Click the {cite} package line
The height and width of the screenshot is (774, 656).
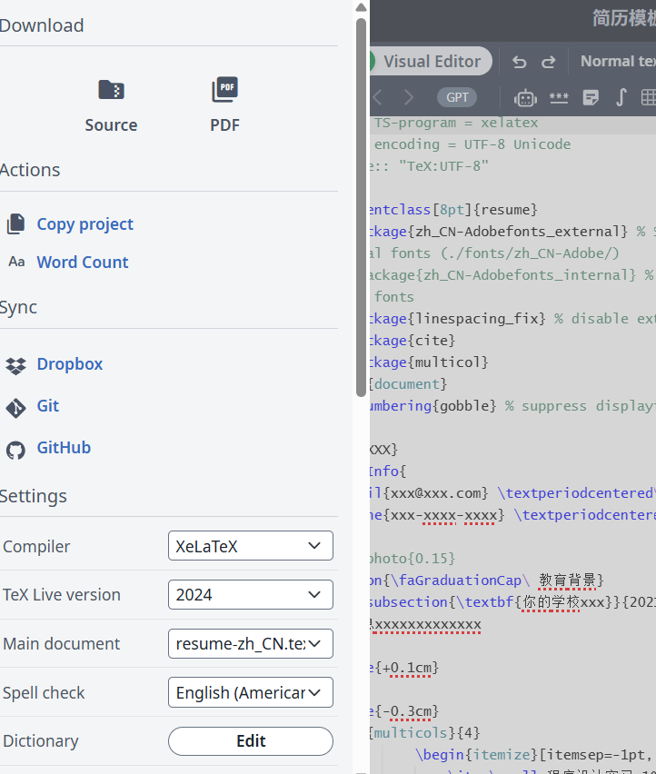click(x=412, y=341)
